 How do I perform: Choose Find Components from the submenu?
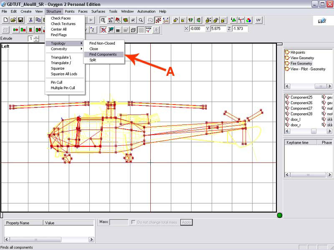point(103,55)
